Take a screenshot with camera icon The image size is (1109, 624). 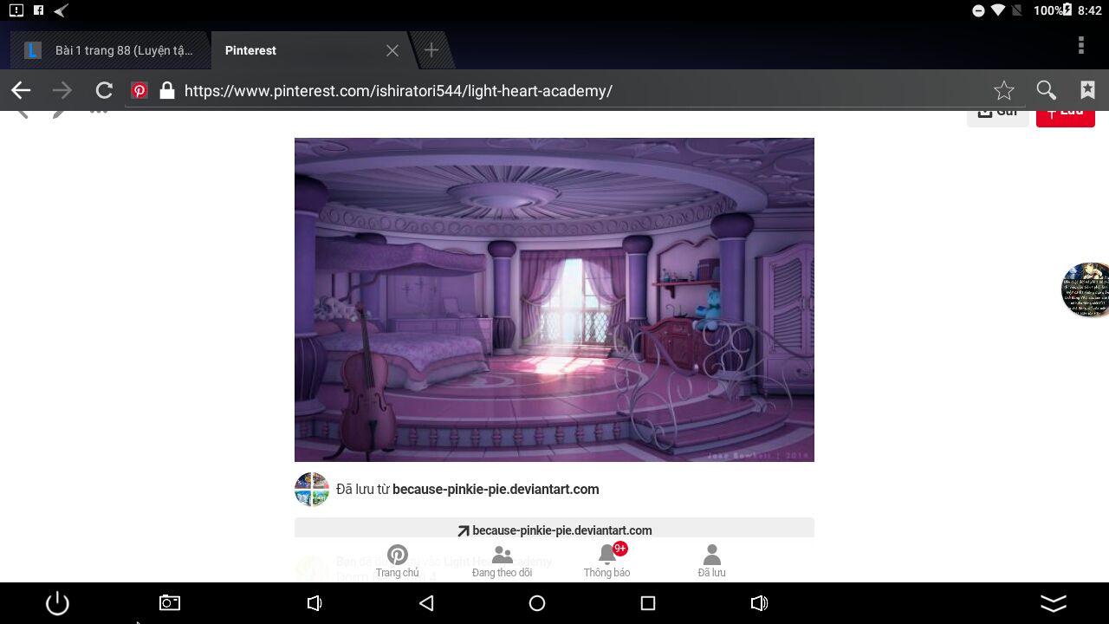(170, 603)
